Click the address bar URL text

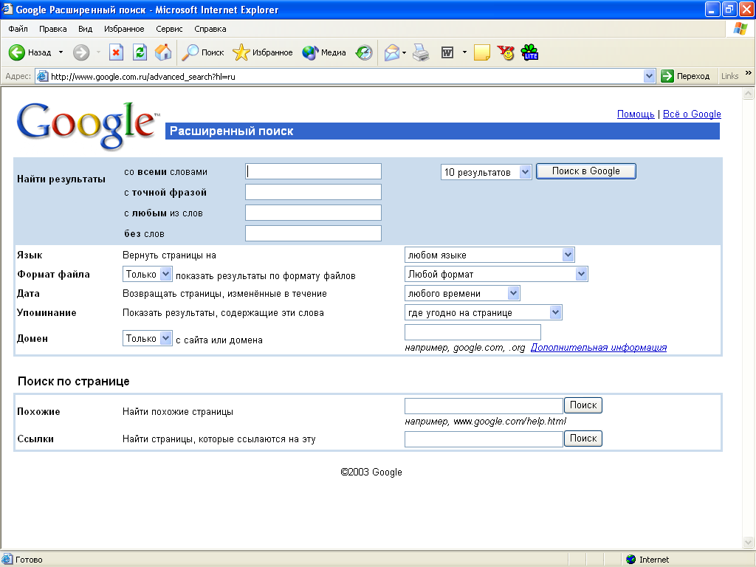click(143, 77)
